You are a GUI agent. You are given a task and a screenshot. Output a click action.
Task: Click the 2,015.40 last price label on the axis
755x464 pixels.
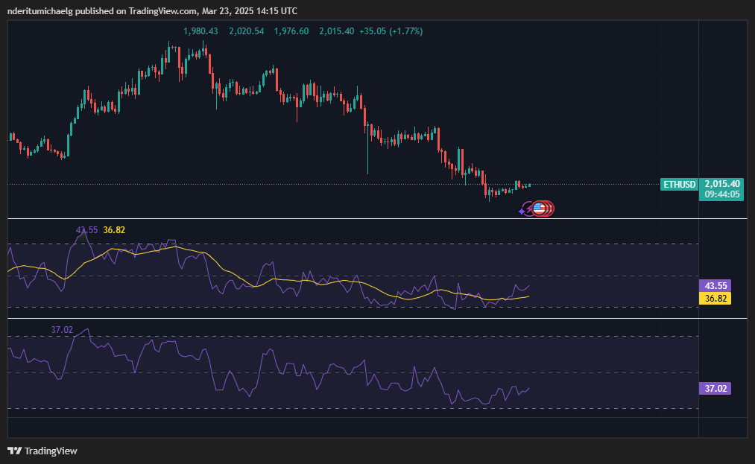[x=721, y=184]
